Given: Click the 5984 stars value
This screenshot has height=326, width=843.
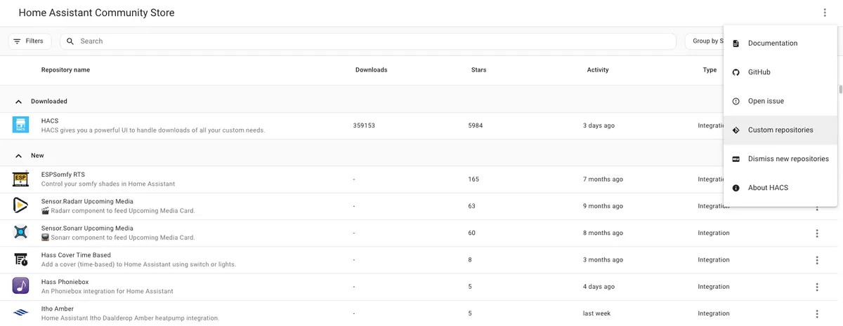Looking at the screenshot, I should pyautogui.click(x=476, y=126).
